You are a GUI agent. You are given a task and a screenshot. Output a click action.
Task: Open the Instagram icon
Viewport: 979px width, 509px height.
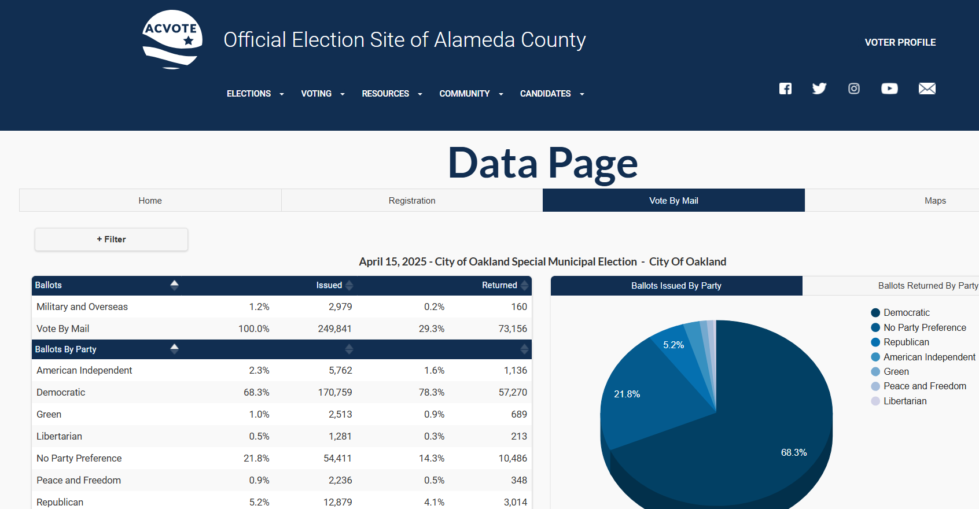tap(854, 88)
